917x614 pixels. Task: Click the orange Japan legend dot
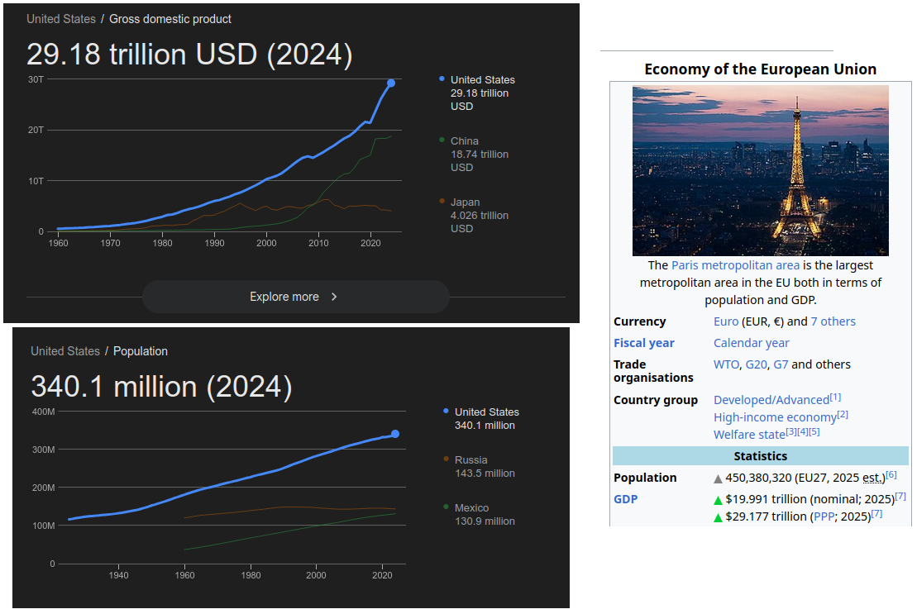pyautogui.click(x=442, y=201)
